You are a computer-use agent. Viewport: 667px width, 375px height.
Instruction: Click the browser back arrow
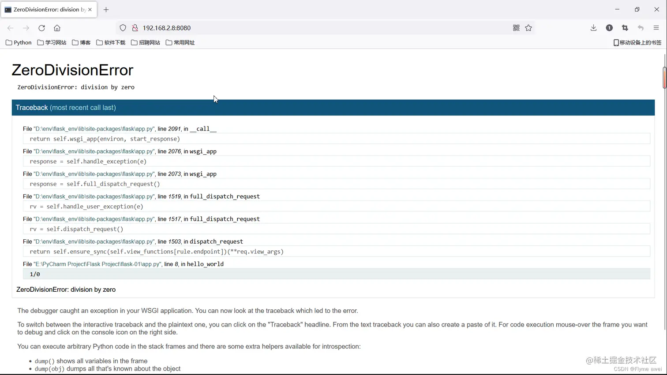(11, 28)
